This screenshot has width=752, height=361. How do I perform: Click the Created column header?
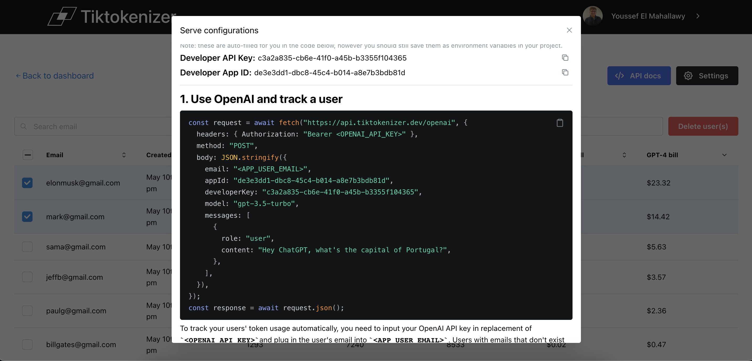coord(159,155)
